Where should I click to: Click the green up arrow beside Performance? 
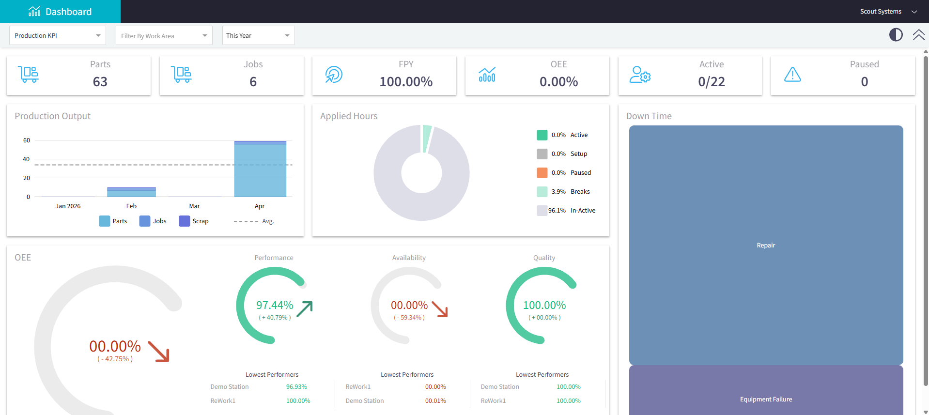click(x=305, y=309)
